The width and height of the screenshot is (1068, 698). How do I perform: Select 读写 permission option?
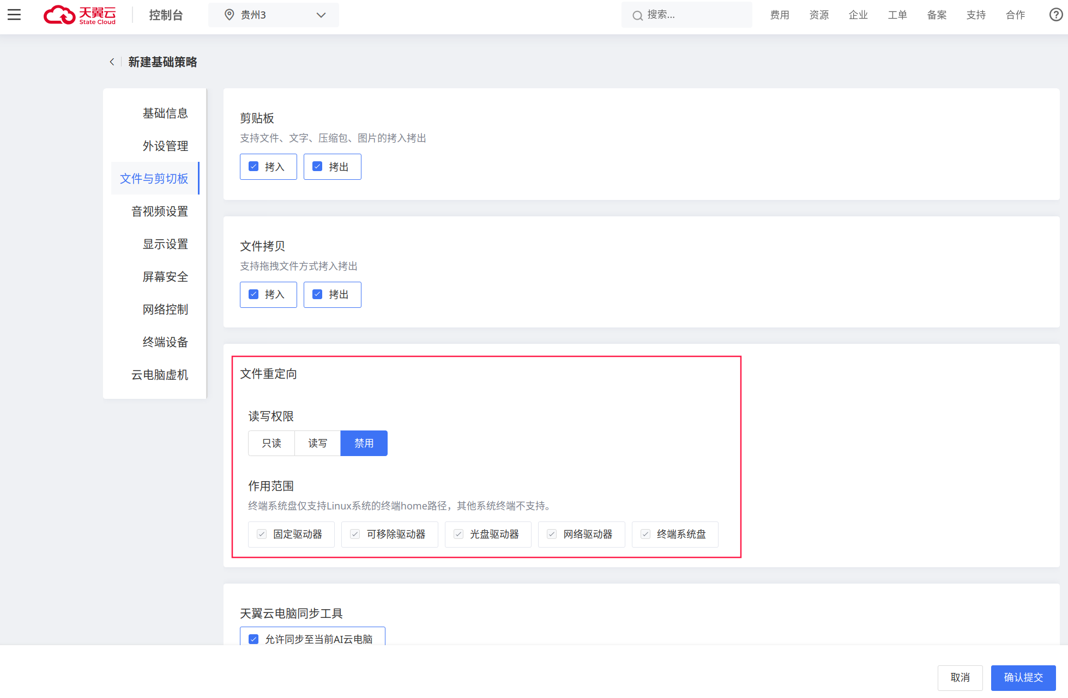click(317, 443)
